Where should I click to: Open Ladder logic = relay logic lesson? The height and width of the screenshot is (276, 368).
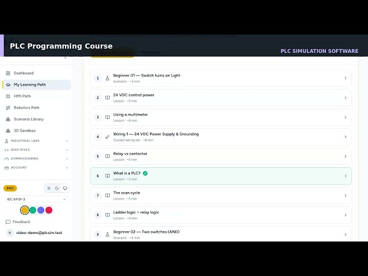[x=221, y=214]
